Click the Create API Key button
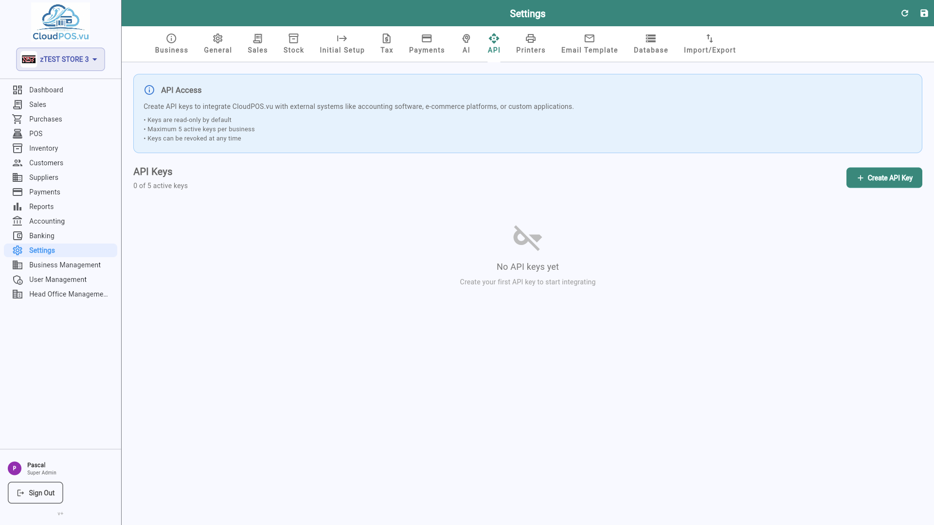The height and width of the screenshot is (525, 934). click(884, 178)
